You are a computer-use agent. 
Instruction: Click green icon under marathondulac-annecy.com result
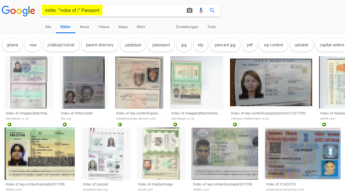[120, 124]
